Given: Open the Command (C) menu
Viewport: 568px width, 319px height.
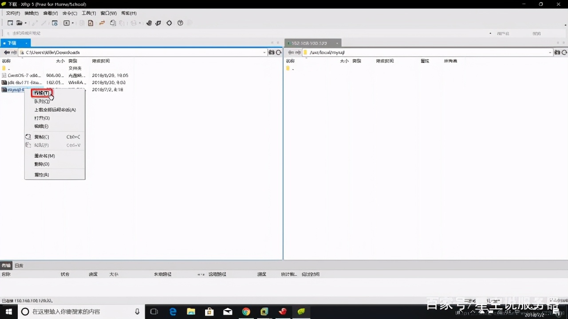Looking at the screenshot, I should pos(69,13).
